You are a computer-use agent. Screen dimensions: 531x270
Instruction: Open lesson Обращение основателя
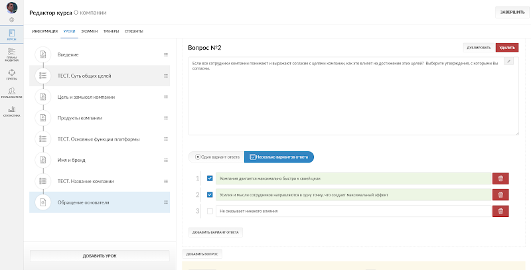tap(100, 202)
